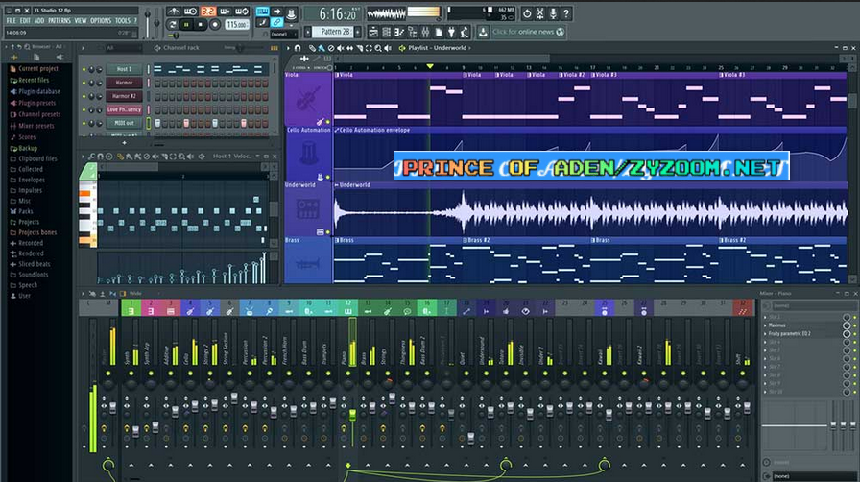Toggle the Love Ph..uency channel mute LED

(84, 109)
